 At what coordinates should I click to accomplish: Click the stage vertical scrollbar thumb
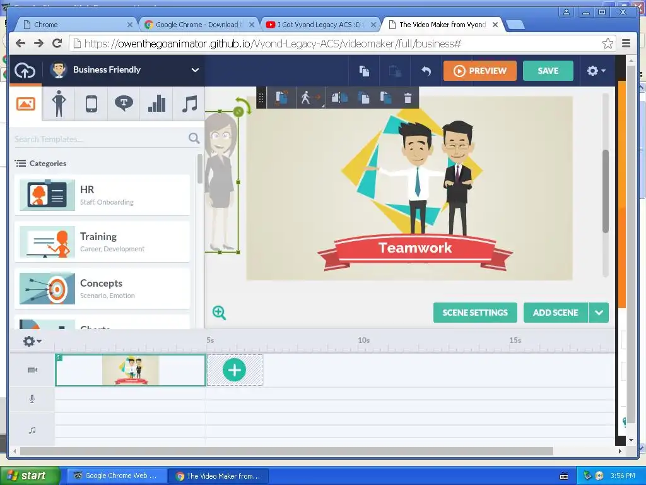pos(605,191)
